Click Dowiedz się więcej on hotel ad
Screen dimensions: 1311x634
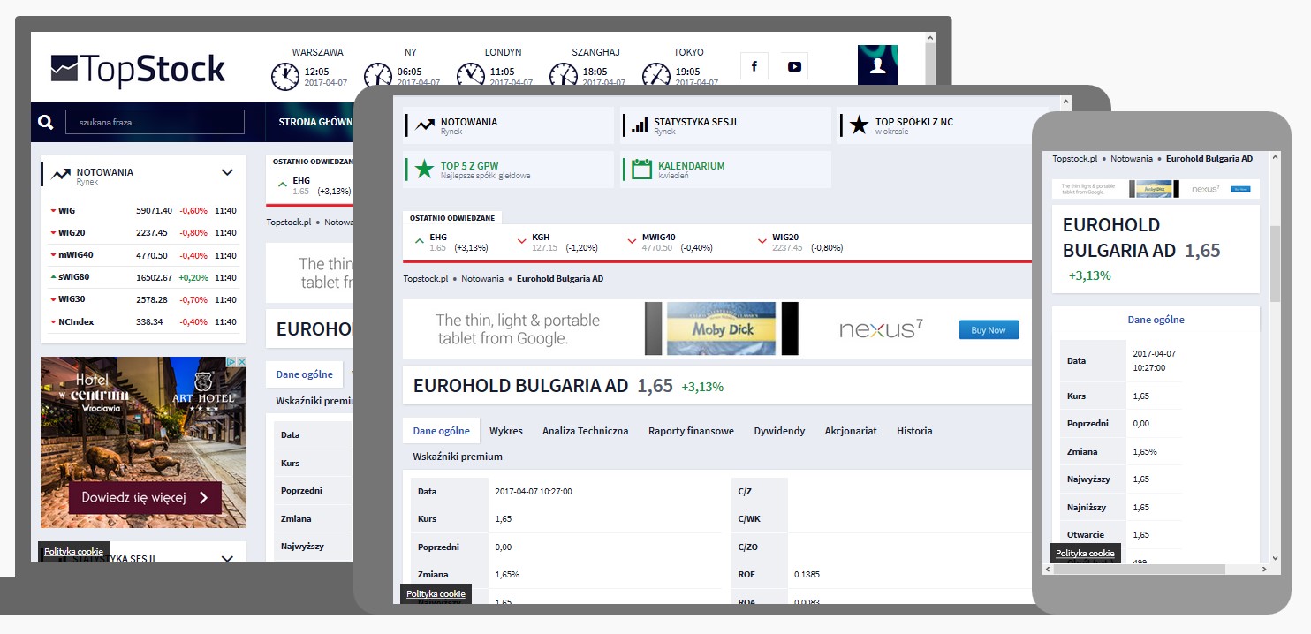pyautogui.click(x=145, y=498)
